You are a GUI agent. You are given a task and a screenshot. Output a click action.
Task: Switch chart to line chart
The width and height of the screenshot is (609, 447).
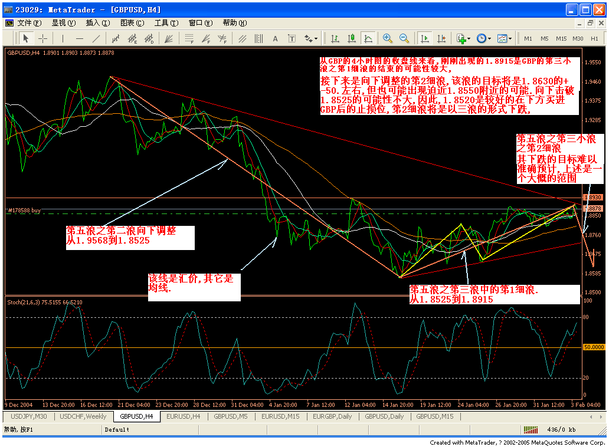(368, 38)
